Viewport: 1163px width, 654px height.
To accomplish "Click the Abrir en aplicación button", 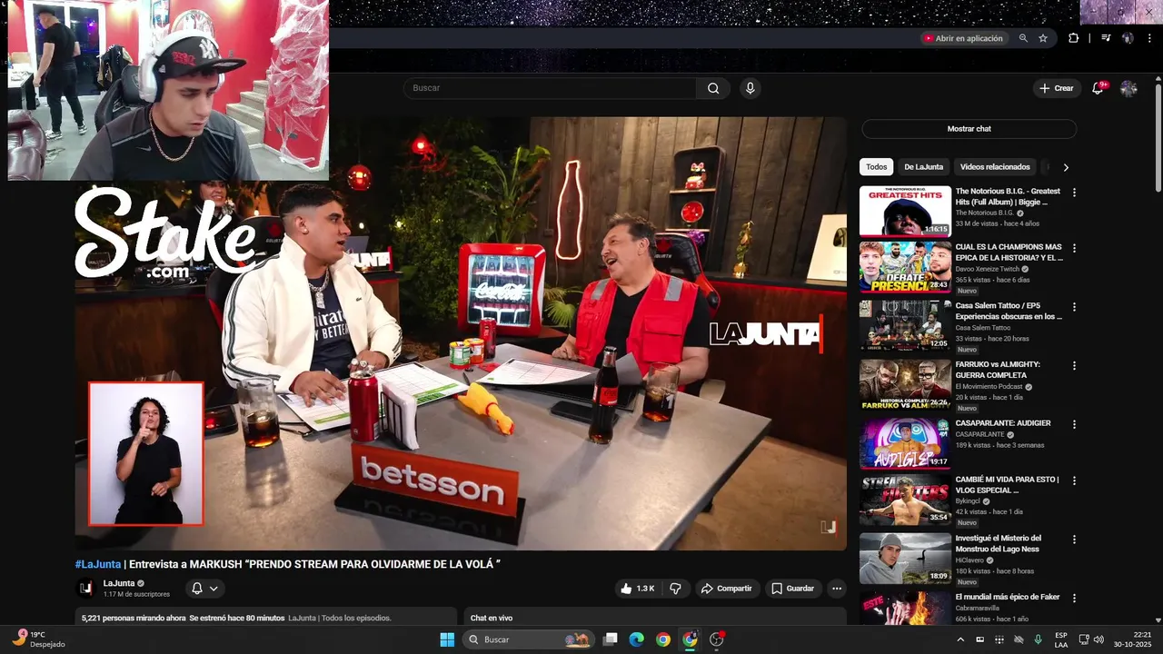I will click(x=964, y=38).
